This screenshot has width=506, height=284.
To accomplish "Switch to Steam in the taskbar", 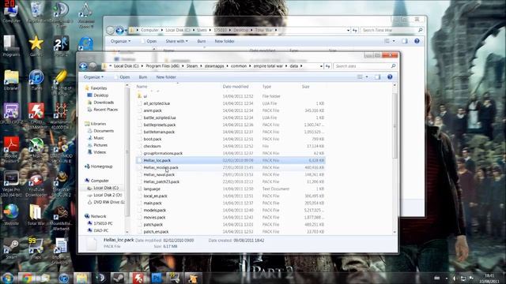I will (x=118, y=278).
